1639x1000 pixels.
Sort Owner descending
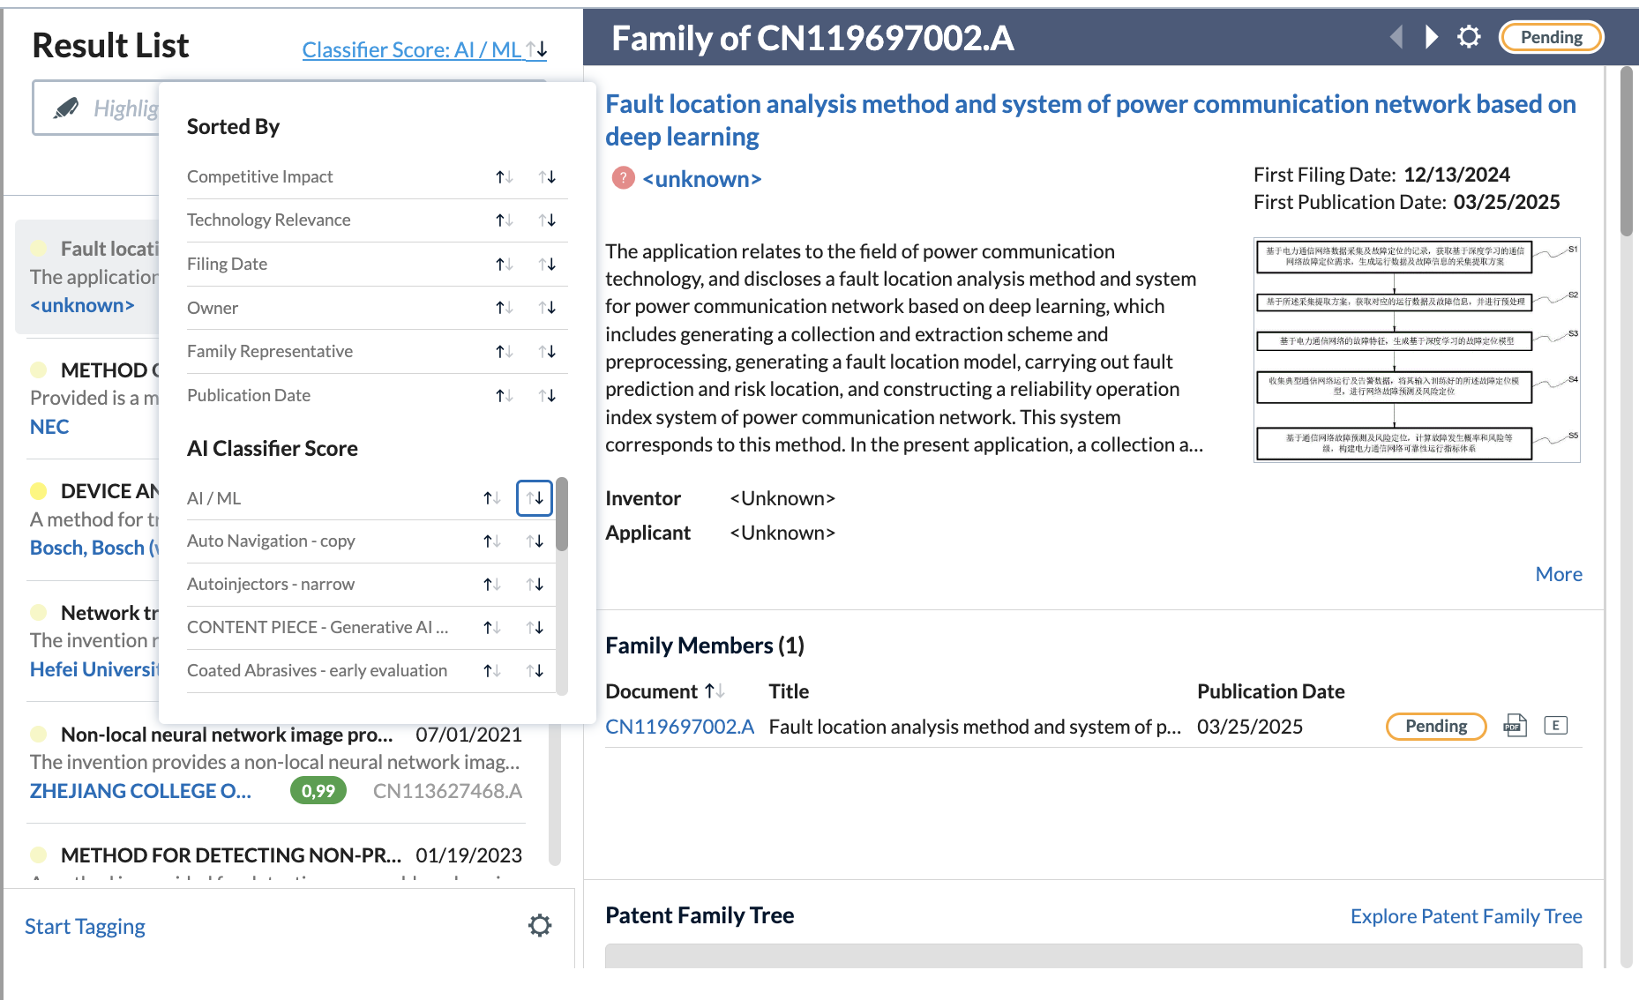point(547,308)
